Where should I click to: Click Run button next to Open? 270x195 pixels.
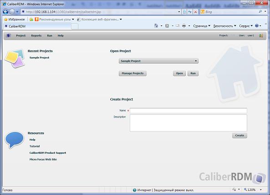coord(193,73)
